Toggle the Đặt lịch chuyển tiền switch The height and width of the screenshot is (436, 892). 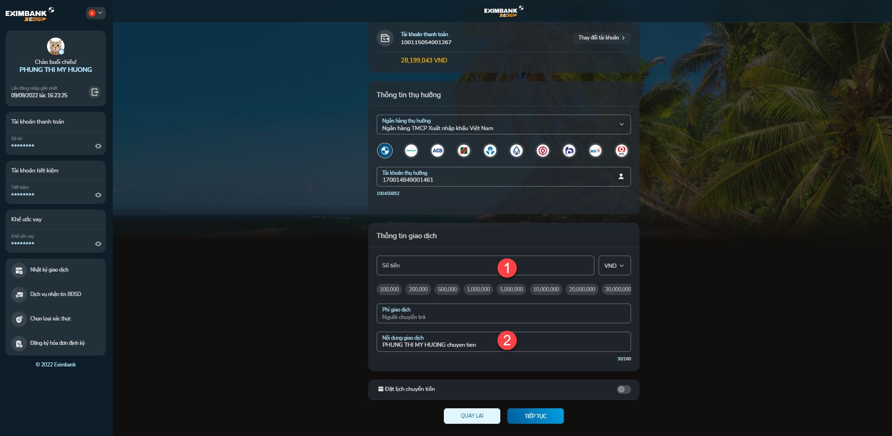624,389
